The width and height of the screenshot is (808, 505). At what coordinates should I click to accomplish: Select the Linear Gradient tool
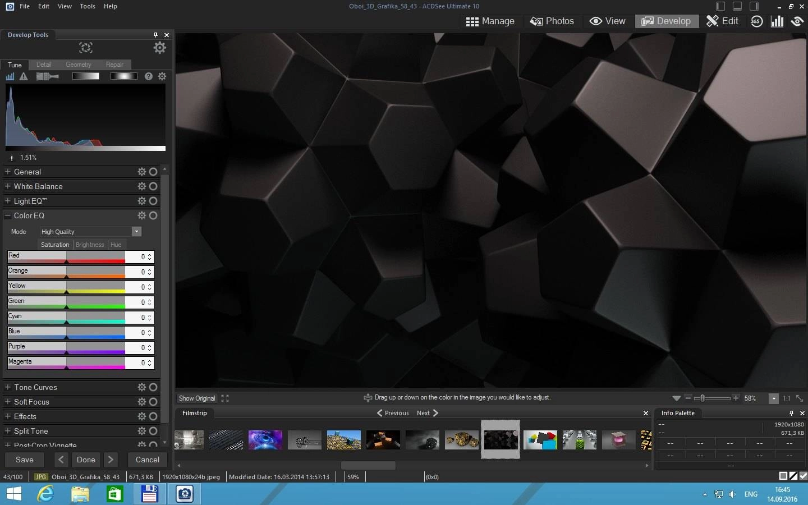coord(86,76)
